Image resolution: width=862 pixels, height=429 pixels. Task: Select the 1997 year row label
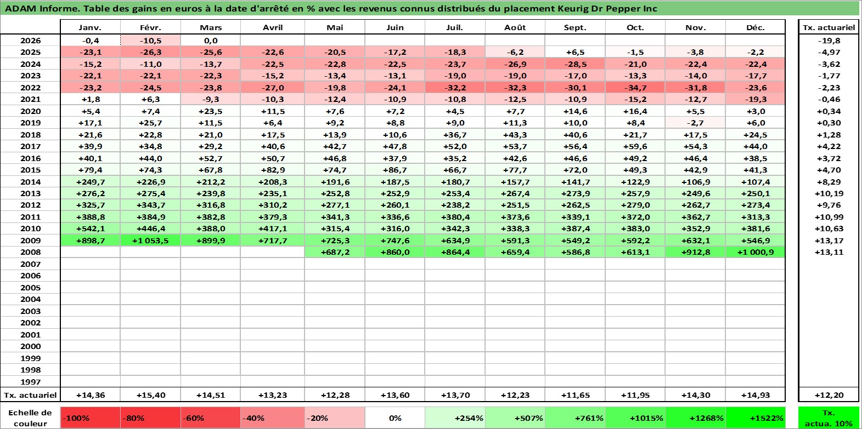coord(30,382)
